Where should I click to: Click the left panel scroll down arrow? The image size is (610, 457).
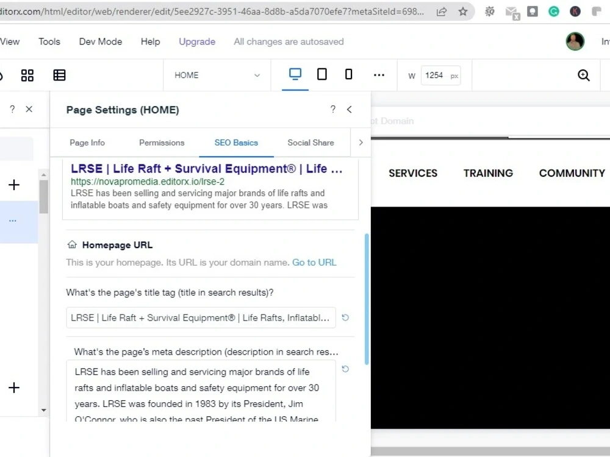click(x=43, y=410)
